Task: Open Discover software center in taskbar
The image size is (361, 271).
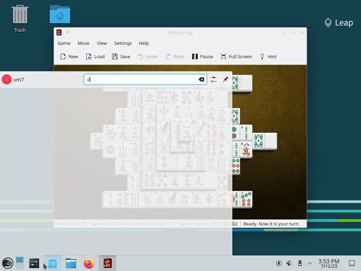Action: [x=53, y=263]
